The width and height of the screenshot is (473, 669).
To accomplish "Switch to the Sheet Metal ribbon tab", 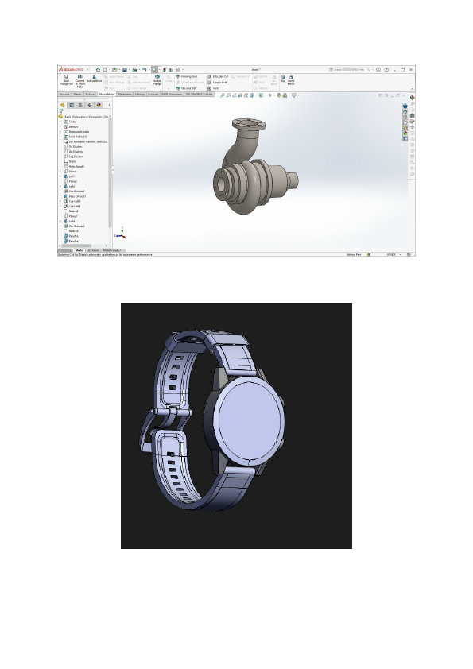I will coord(107,95).
